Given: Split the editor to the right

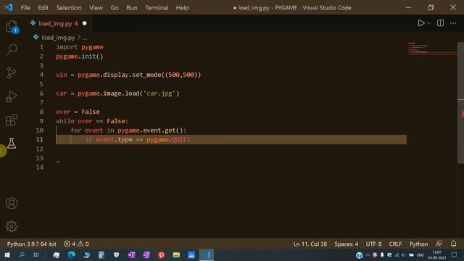Looking at the screenshot, I should tap(440, 23).
